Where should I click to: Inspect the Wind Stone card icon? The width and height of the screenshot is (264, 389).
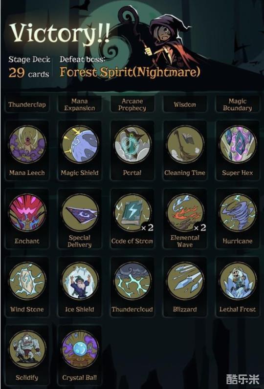tap(27, 281)
